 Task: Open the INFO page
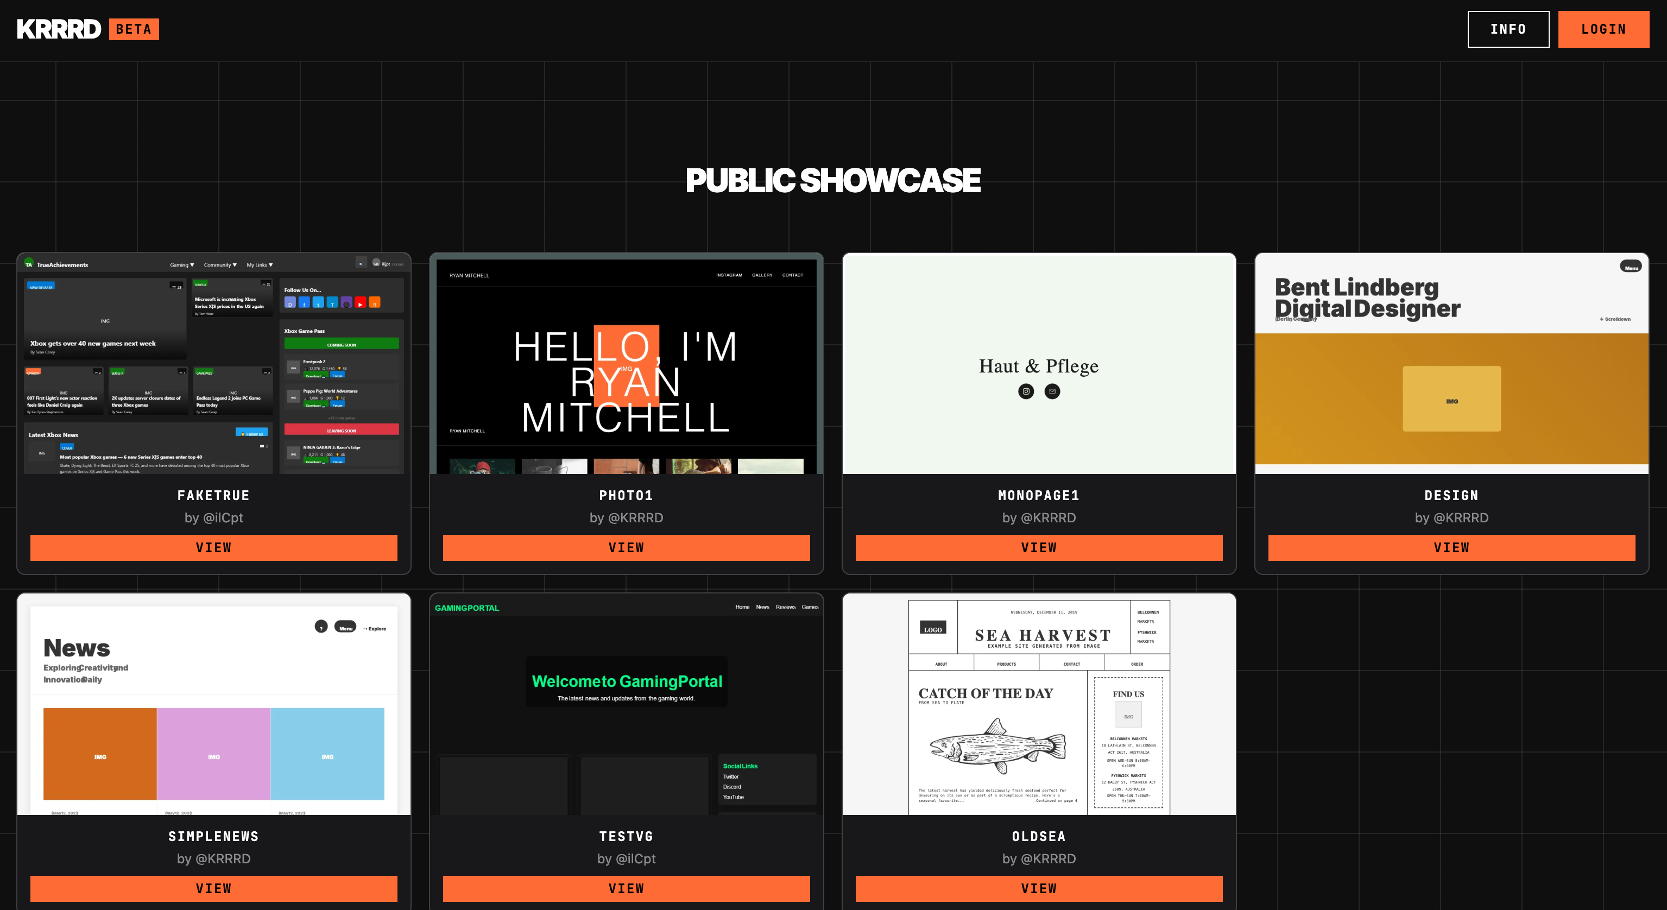pos(1508,29)
